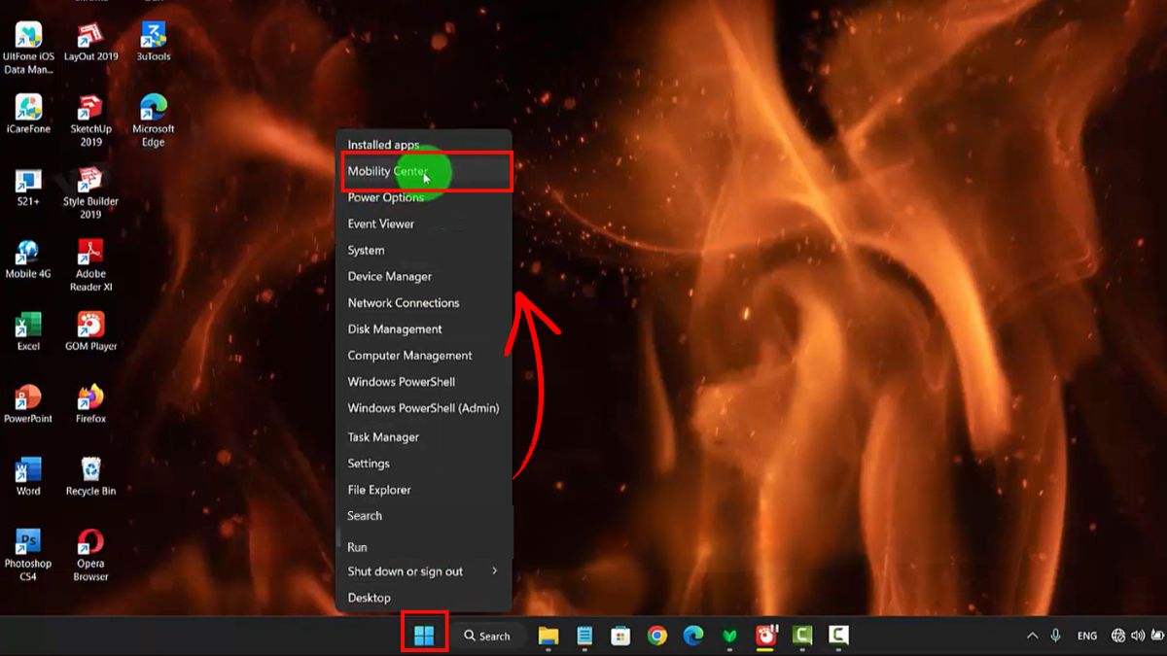Viewport: 1167px width, 656px height.
Task: Open the first Camtasia icon on taskbar
Action: pyautogui.click(x=802, y=636)
